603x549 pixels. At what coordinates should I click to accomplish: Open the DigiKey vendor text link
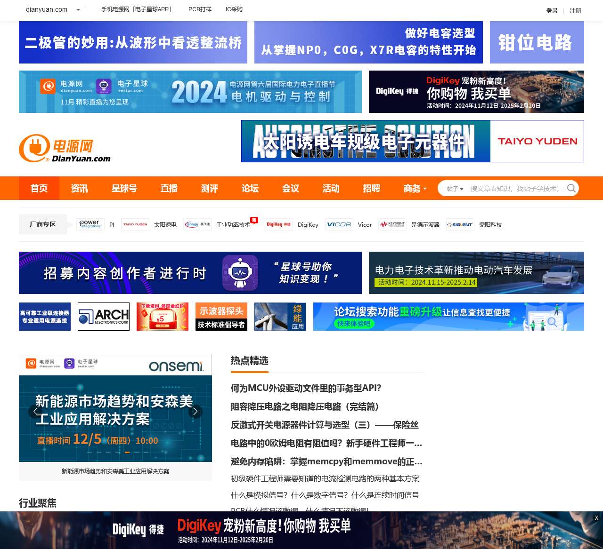pos(308,225)
